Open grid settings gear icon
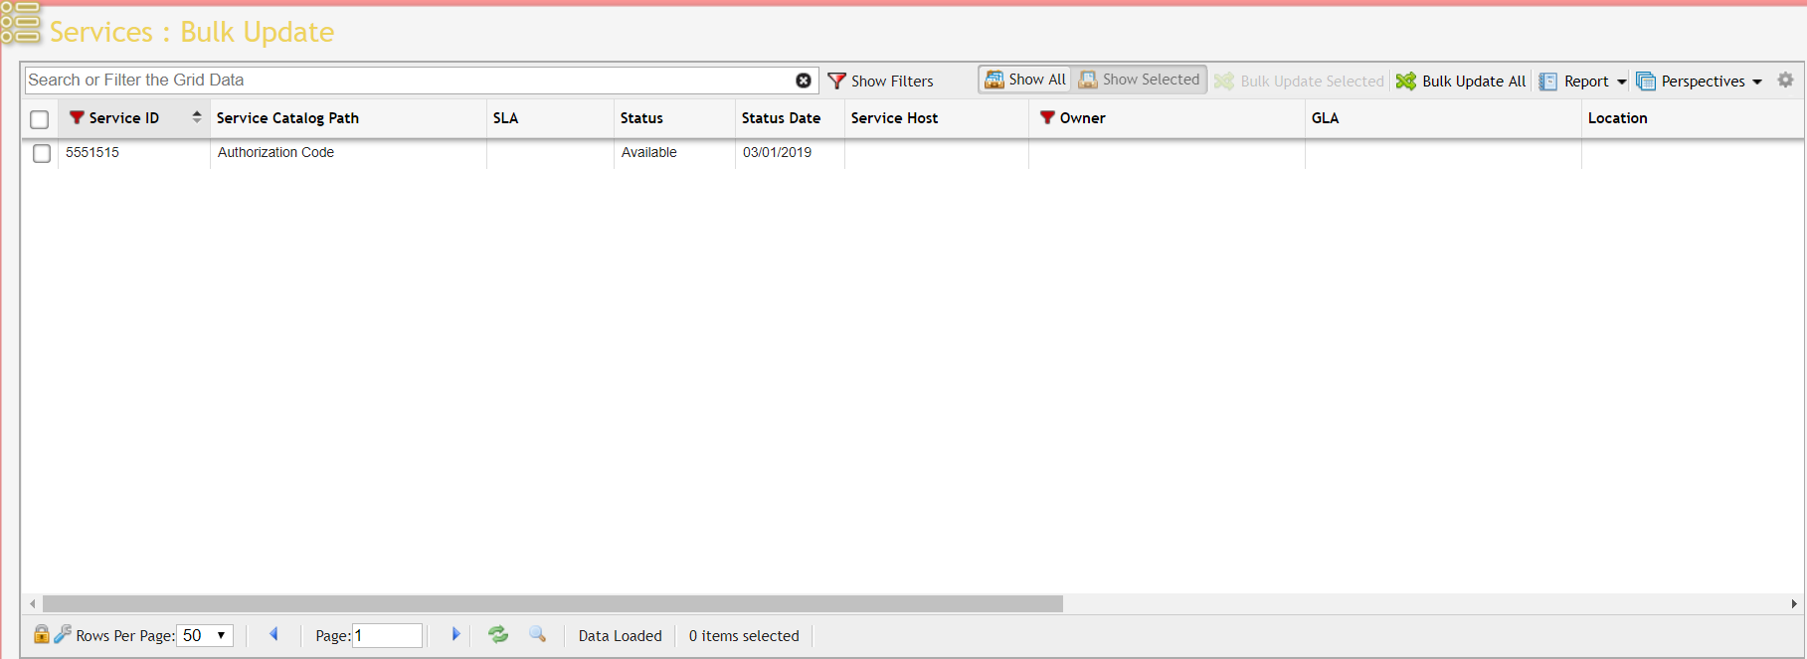The height and width of the screenshot is (659, 1807). click(x=1785, y=80)
